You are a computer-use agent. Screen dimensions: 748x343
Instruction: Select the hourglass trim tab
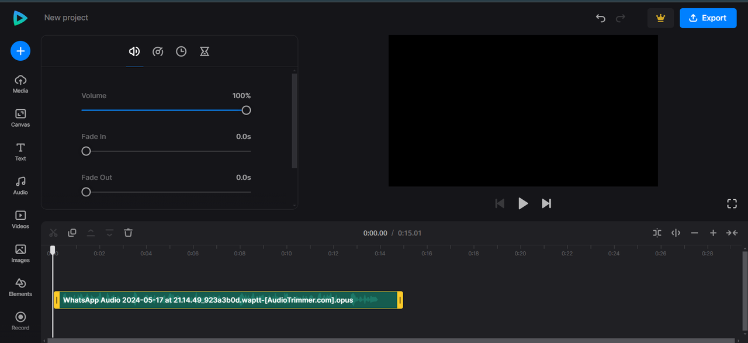(x=205, y=51)
